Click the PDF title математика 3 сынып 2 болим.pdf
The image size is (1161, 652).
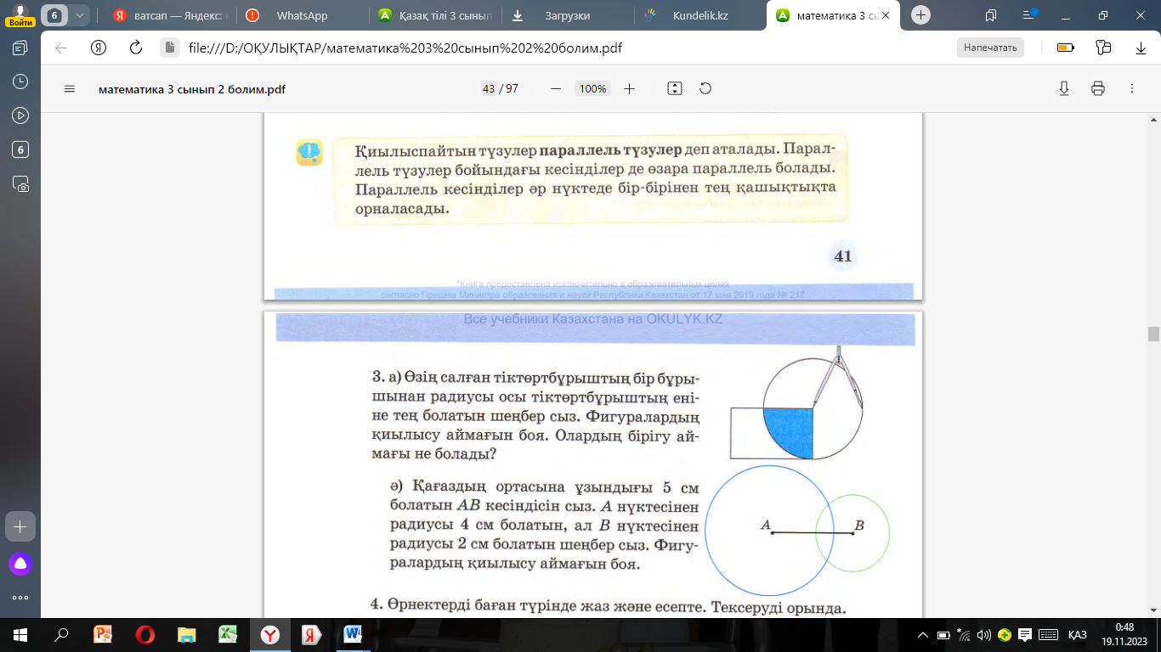coord(192,89)
